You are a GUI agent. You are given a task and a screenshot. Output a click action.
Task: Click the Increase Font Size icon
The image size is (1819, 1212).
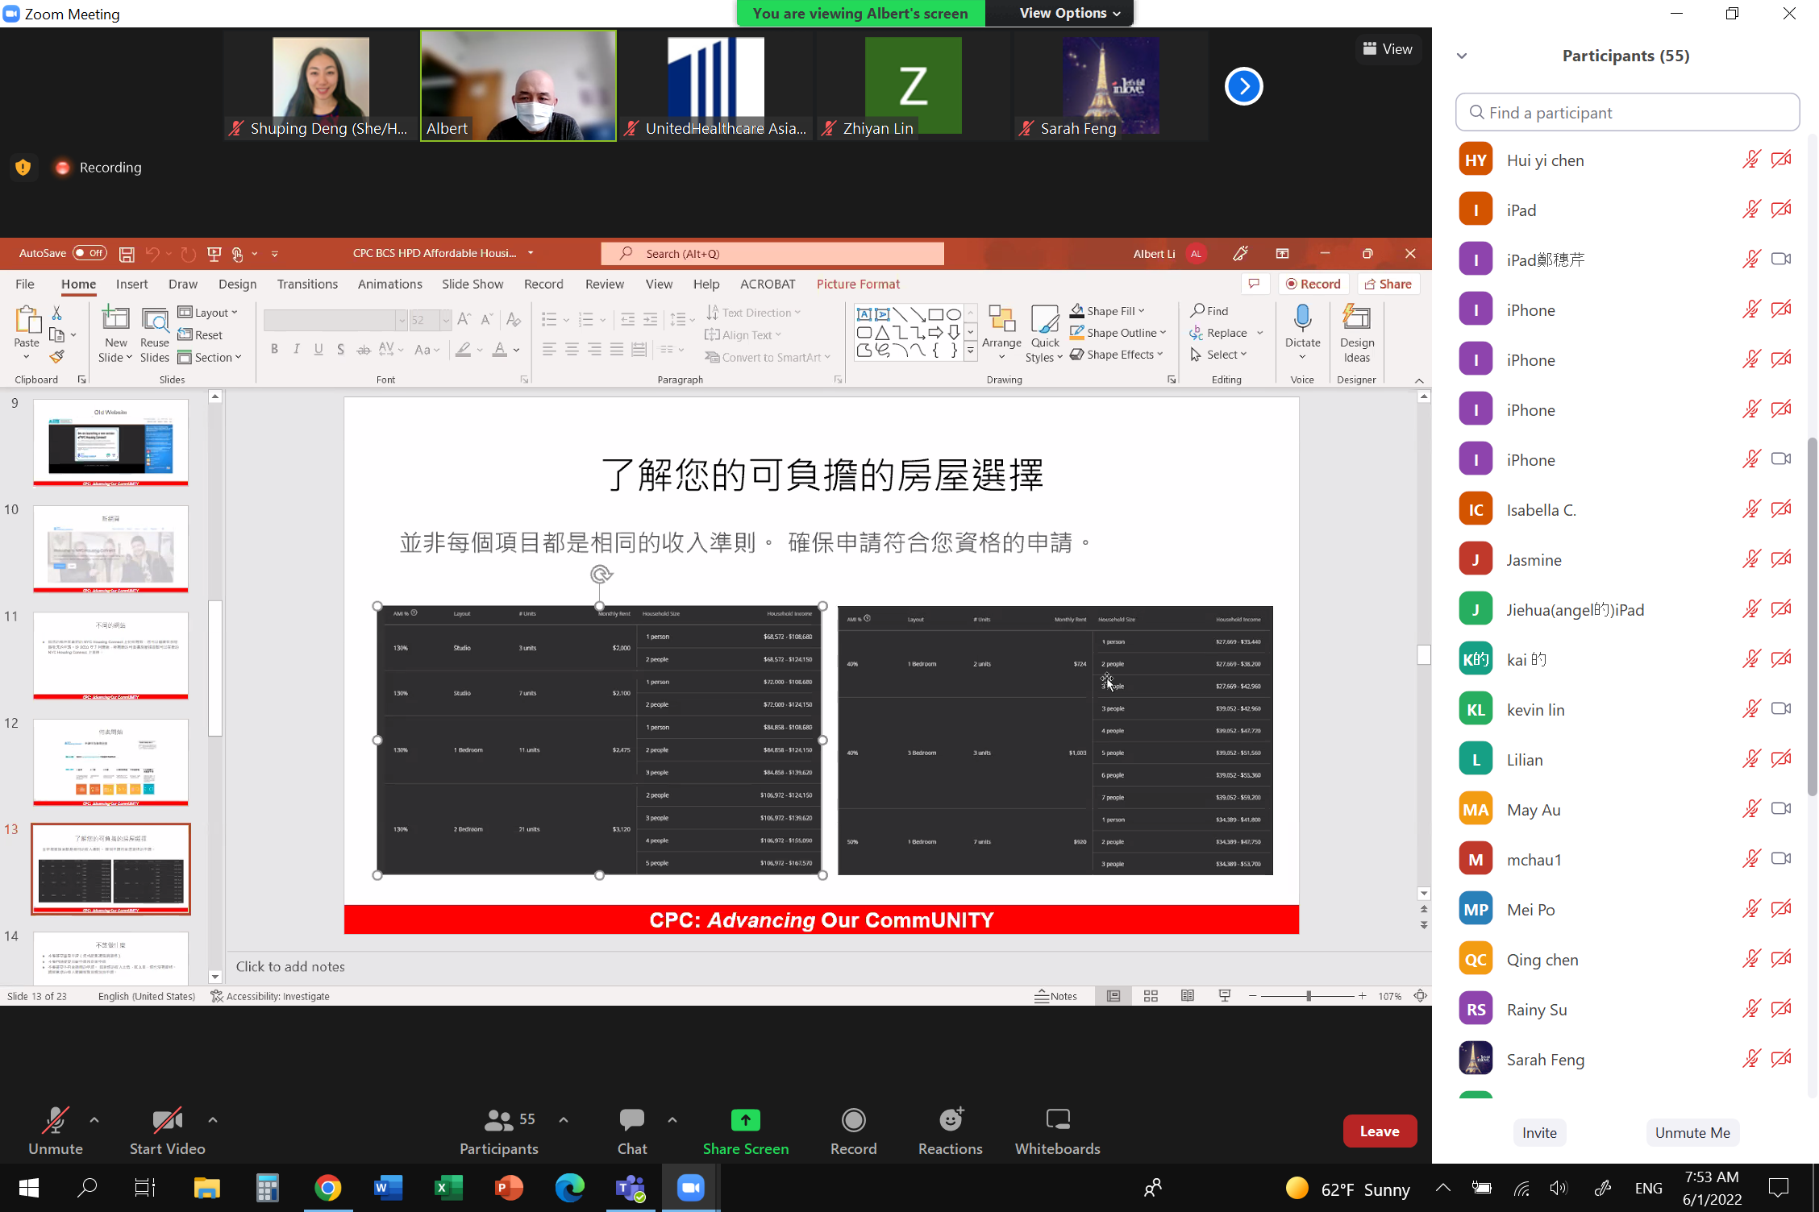coord(464,319)
